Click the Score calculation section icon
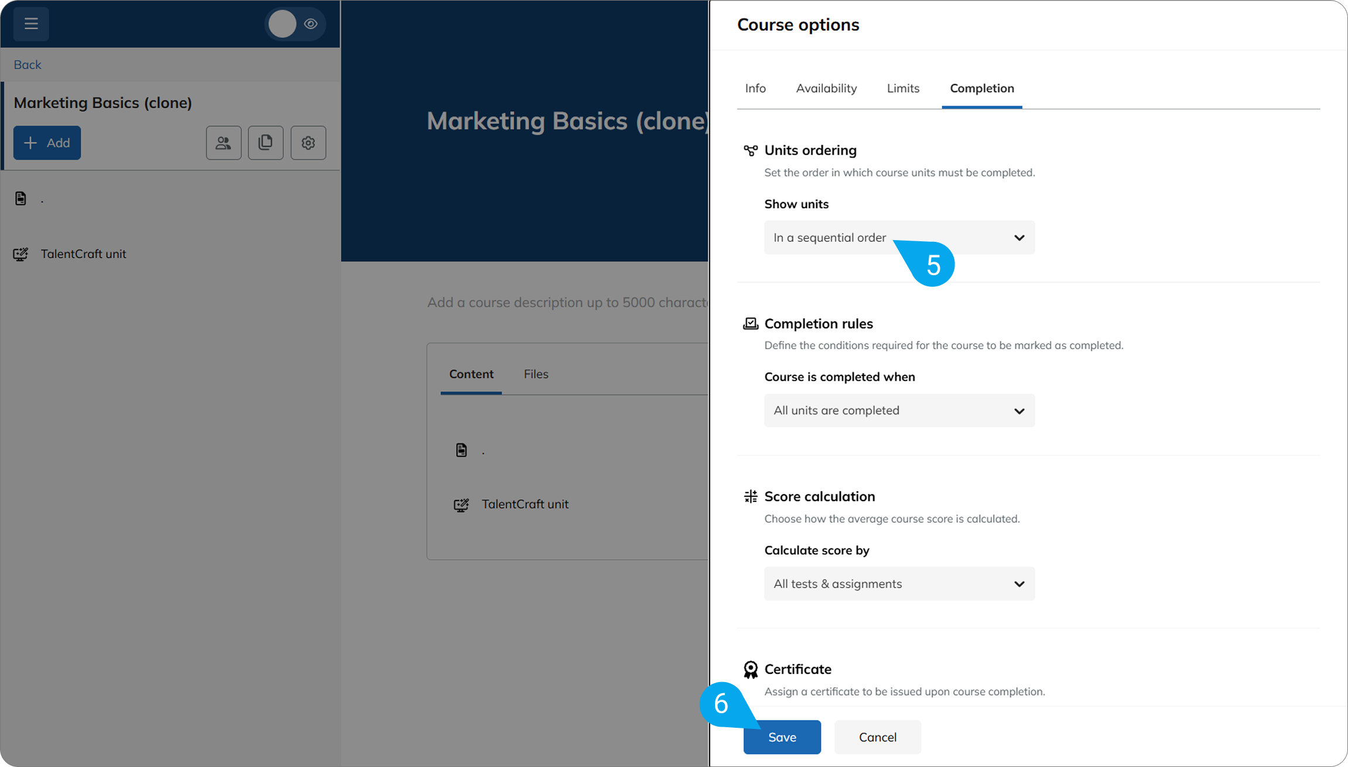 coord(750,497)
